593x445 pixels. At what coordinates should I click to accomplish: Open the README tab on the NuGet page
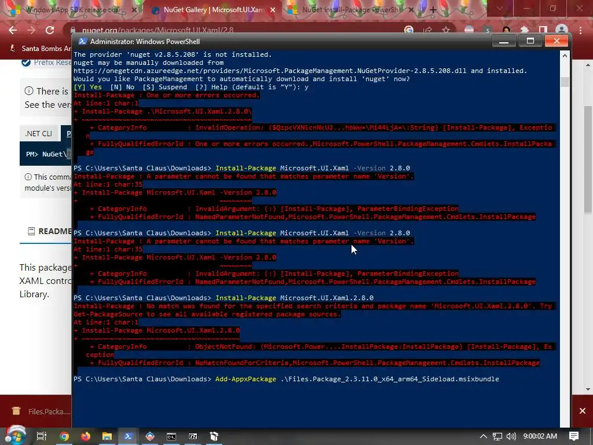[x=50, y=231]
